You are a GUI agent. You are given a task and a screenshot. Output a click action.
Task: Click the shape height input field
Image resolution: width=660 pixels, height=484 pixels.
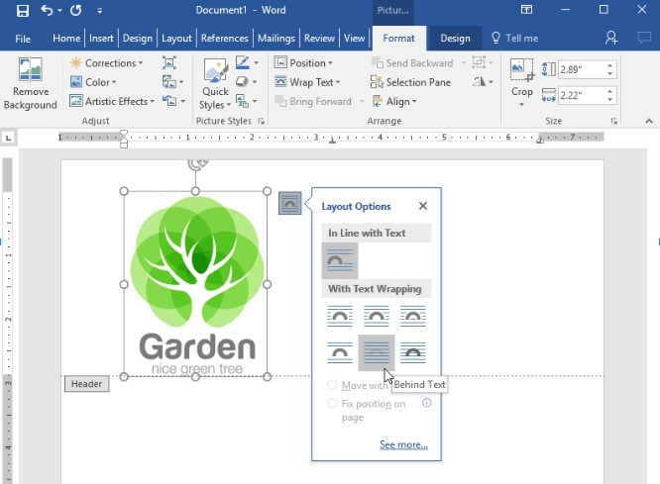tap(579, 70)
